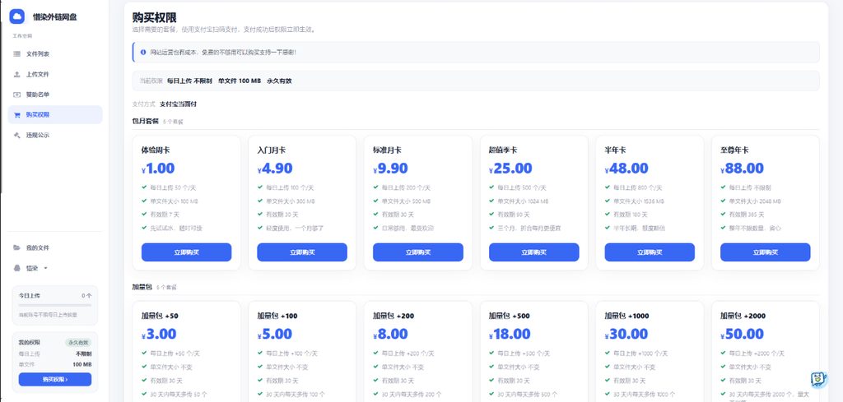Buy the 标准月卡 plan with 立即购买
The width and height of the screenshot is (843, 402).
pyautogui.click(x=417, y=252)
